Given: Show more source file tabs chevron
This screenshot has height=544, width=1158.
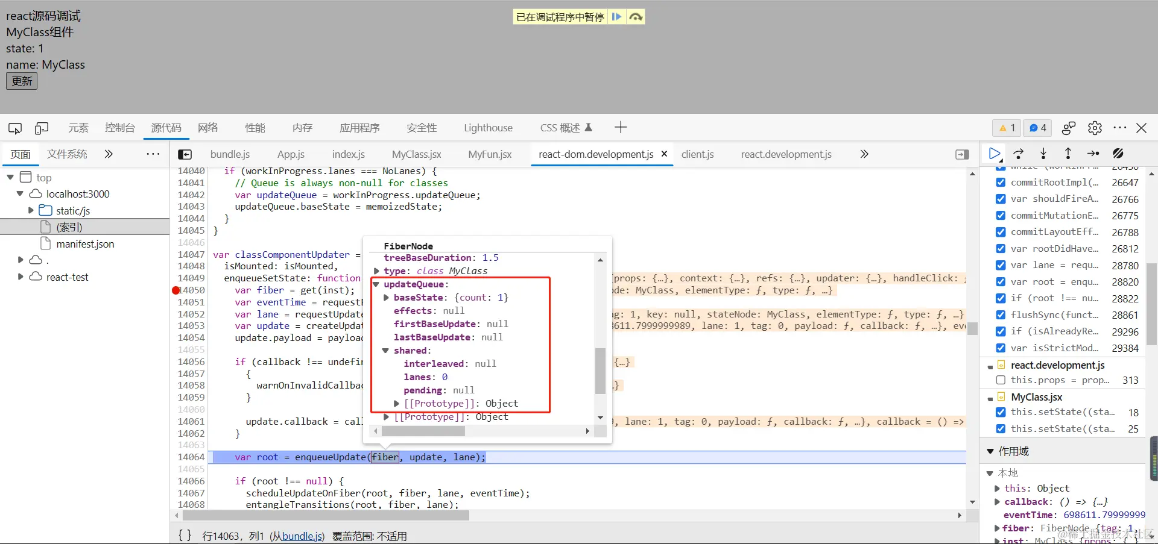Looking at the screenshot, I should click(x=864, y=154).
